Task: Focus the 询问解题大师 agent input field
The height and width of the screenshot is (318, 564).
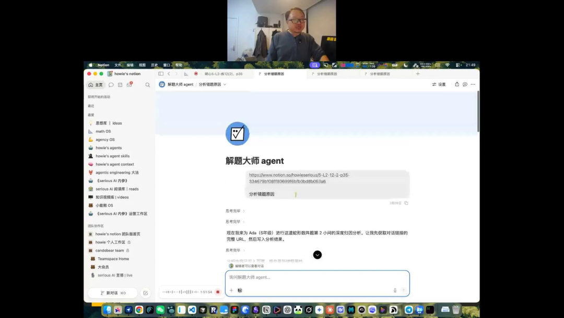Action: [318, 277]
